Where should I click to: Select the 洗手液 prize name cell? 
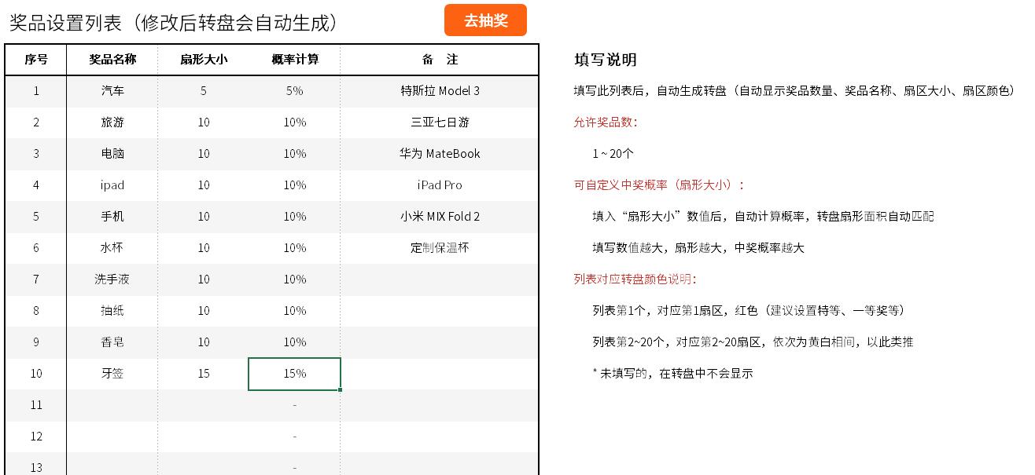pyautogui.click(x=112, y=280)
